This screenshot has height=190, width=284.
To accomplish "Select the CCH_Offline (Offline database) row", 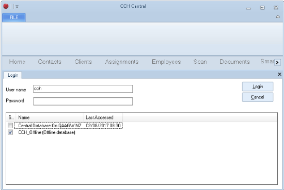I will (46, 132).
